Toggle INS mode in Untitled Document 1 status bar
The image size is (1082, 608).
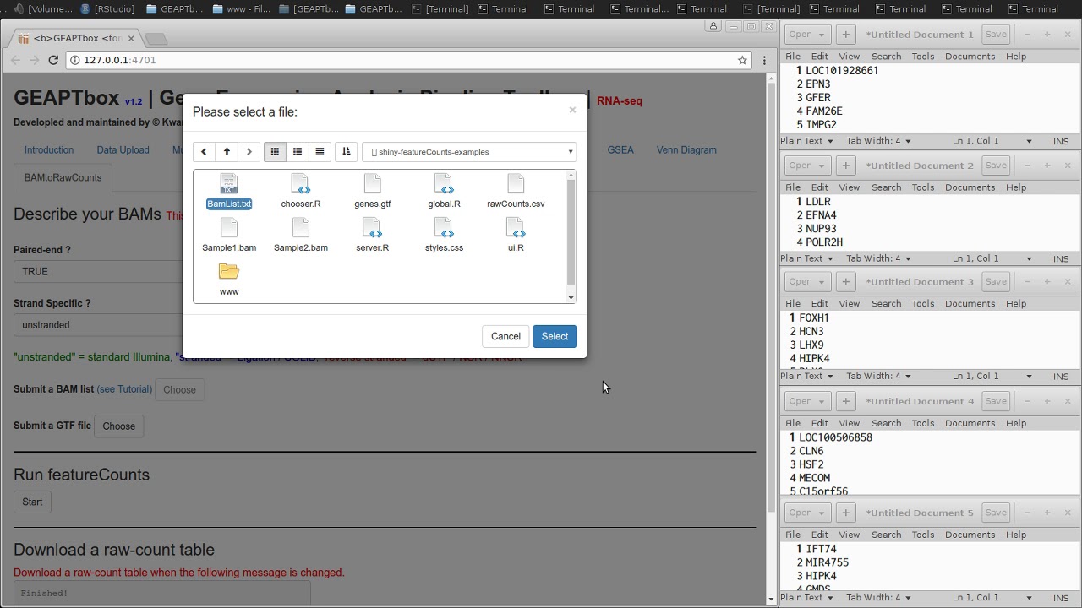point(1061,141)
